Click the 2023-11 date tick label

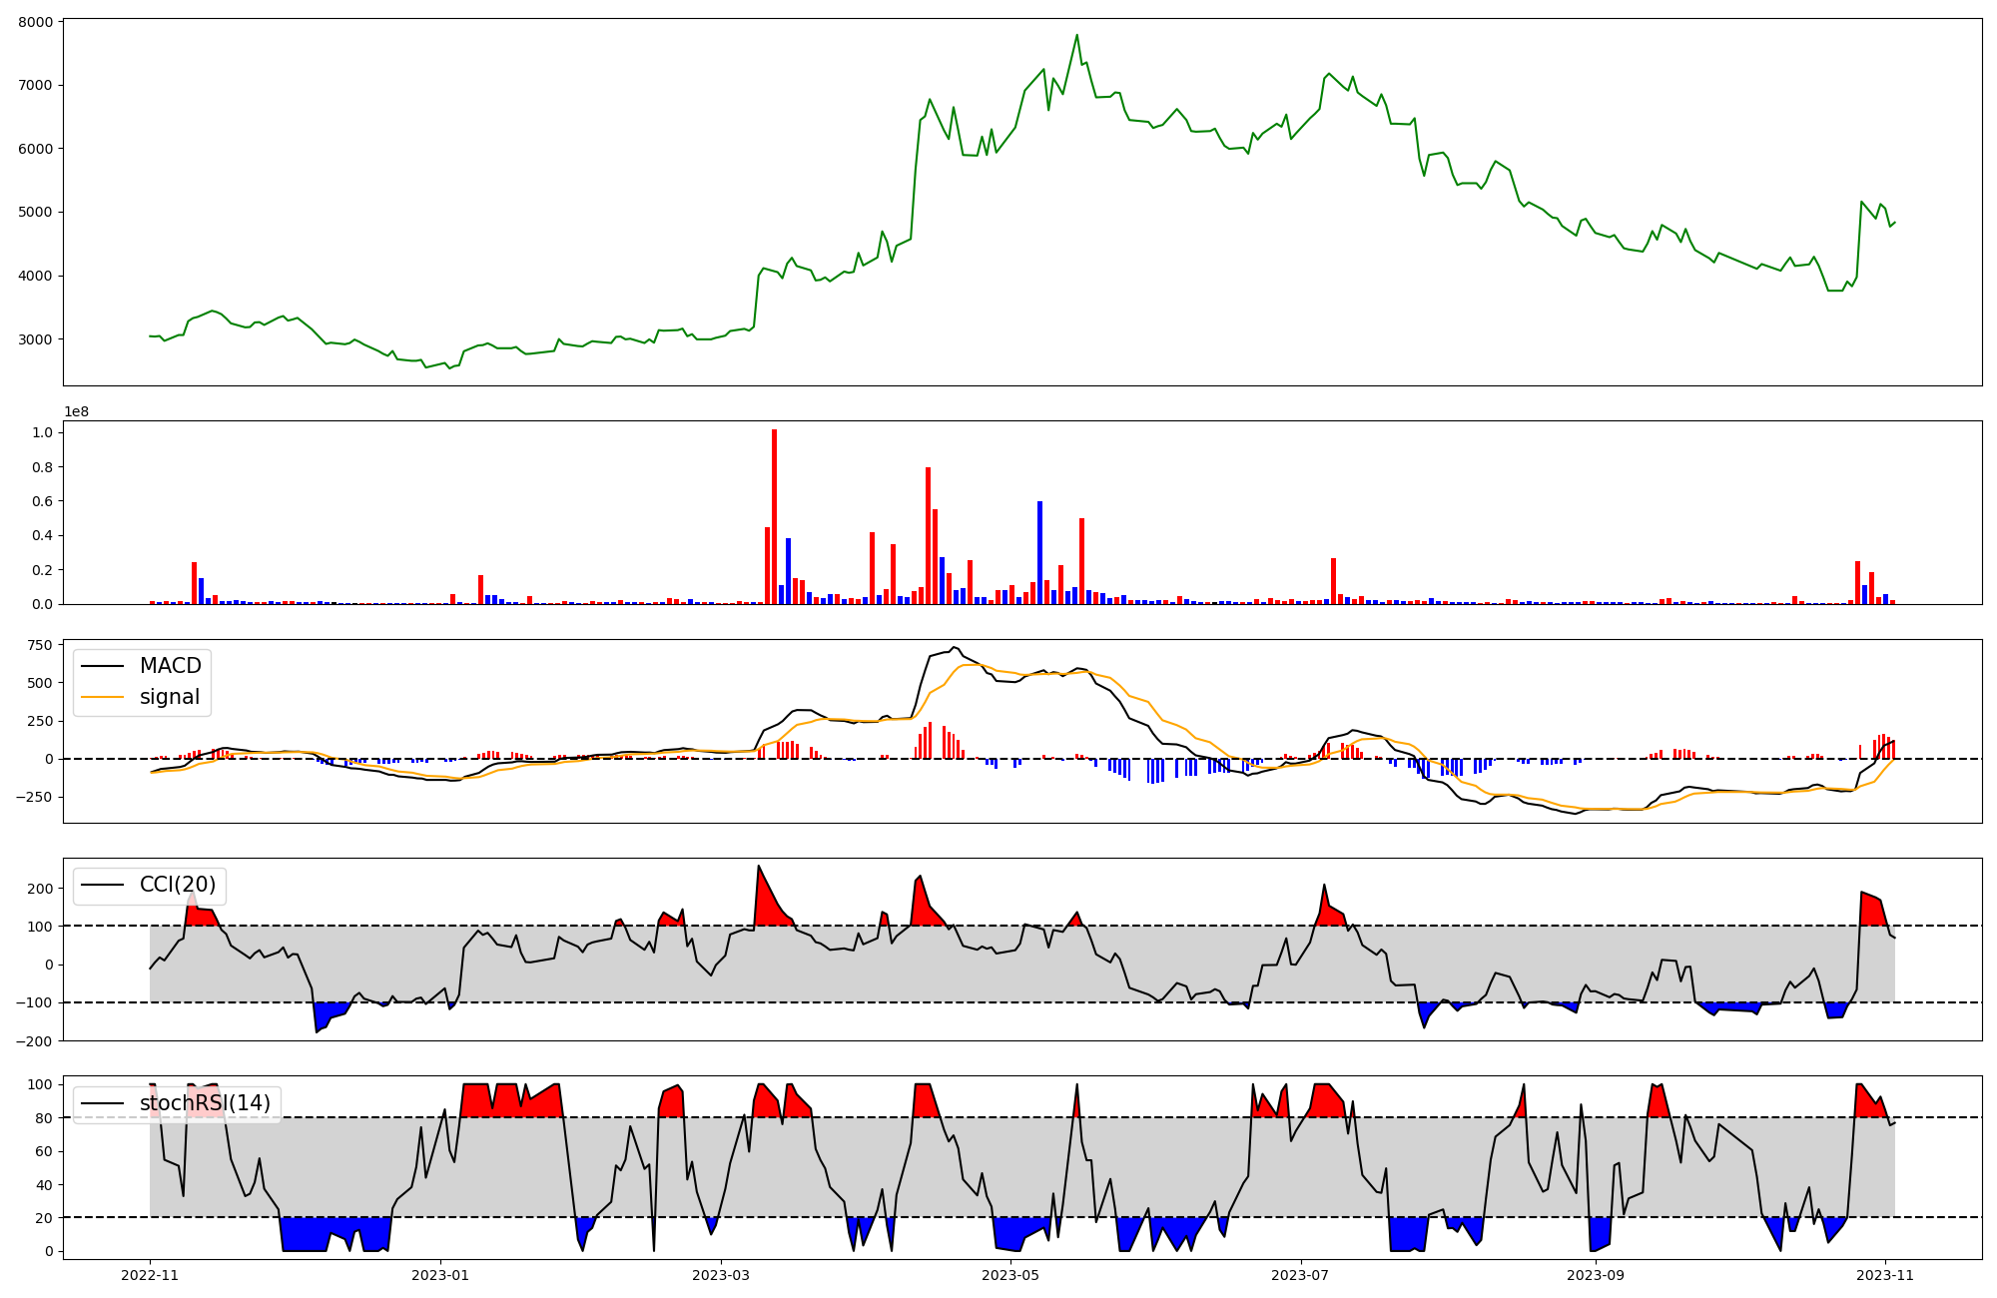click(1885, 1275)
